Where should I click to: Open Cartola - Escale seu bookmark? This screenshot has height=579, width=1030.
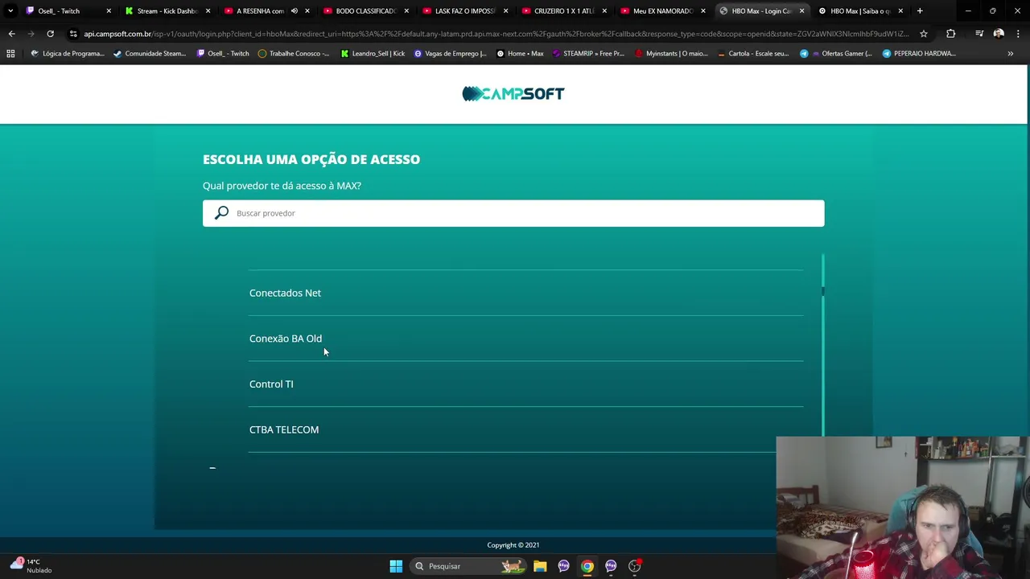click(753, 53)
